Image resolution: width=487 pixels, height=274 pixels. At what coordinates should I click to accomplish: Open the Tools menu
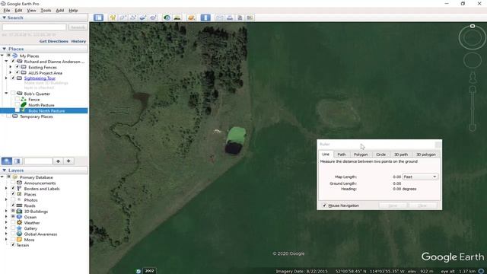click(x=46, y=10)
